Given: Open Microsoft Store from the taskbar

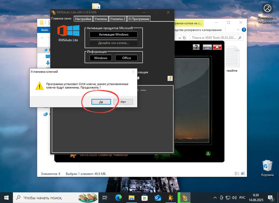Looking at the screenshot, I should coord(144,198).
